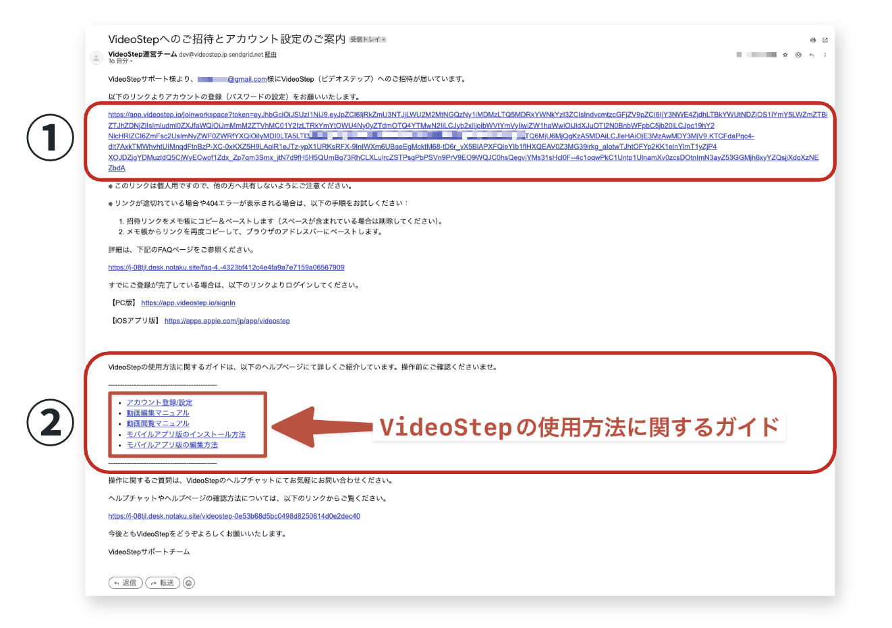Click the 返信 reply button
892x628 pixels.
tap(126, 583)
